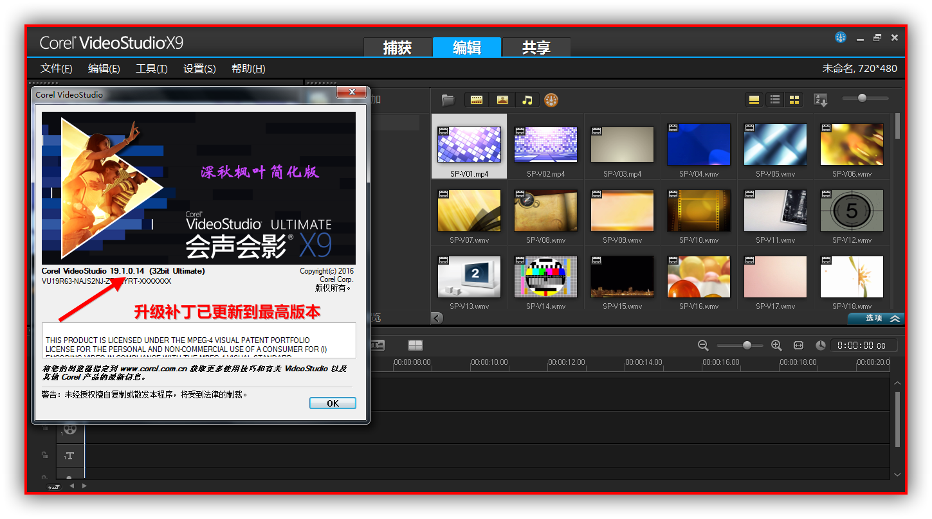This screenshot has height=519, width=932.
Task: Click the import media folder icon
Action: tap(448, 100)
